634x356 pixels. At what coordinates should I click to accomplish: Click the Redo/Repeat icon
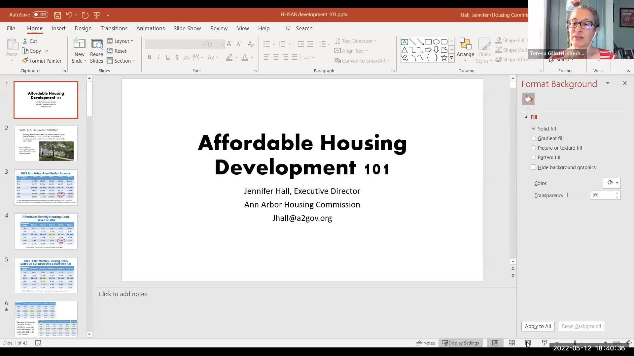tap(85, 15)
